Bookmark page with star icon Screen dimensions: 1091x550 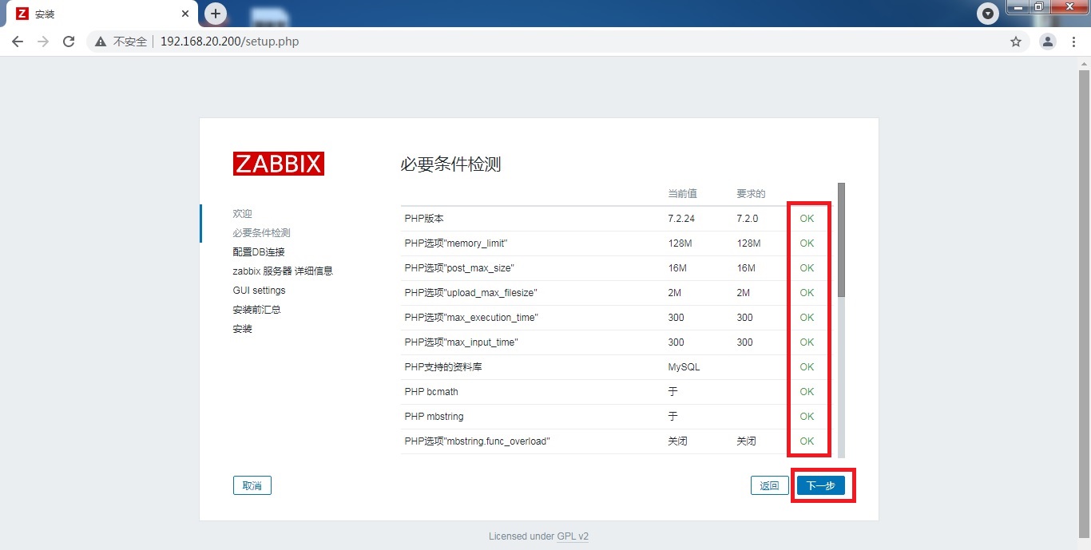click(x=1016, y=42)
